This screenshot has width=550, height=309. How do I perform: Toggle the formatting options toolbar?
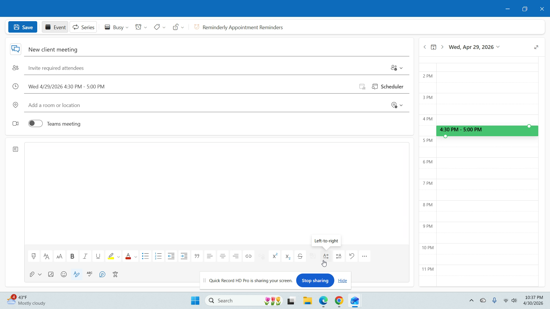76,274
